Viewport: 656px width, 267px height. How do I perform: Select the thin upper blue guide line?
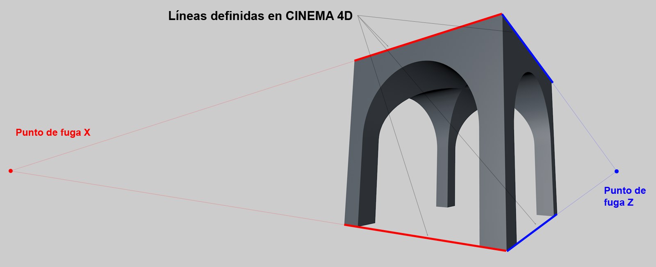pos(584,126)
